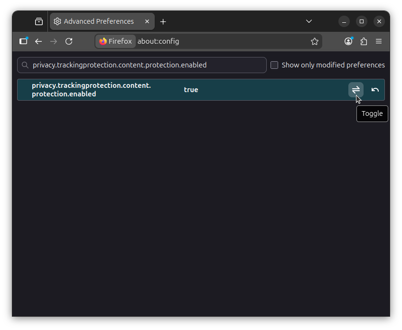
Task: Click the reset preference arrow icon
Action: coord(375,90)
